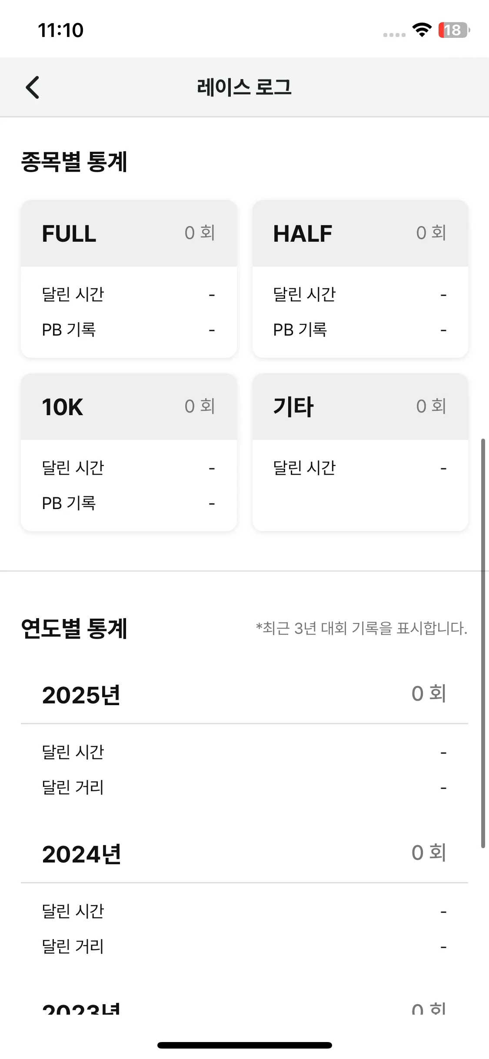Viewport: 489px width, 1059px height.
Task: Tap the 레이스 로그 page title
Action: (244, 87)
